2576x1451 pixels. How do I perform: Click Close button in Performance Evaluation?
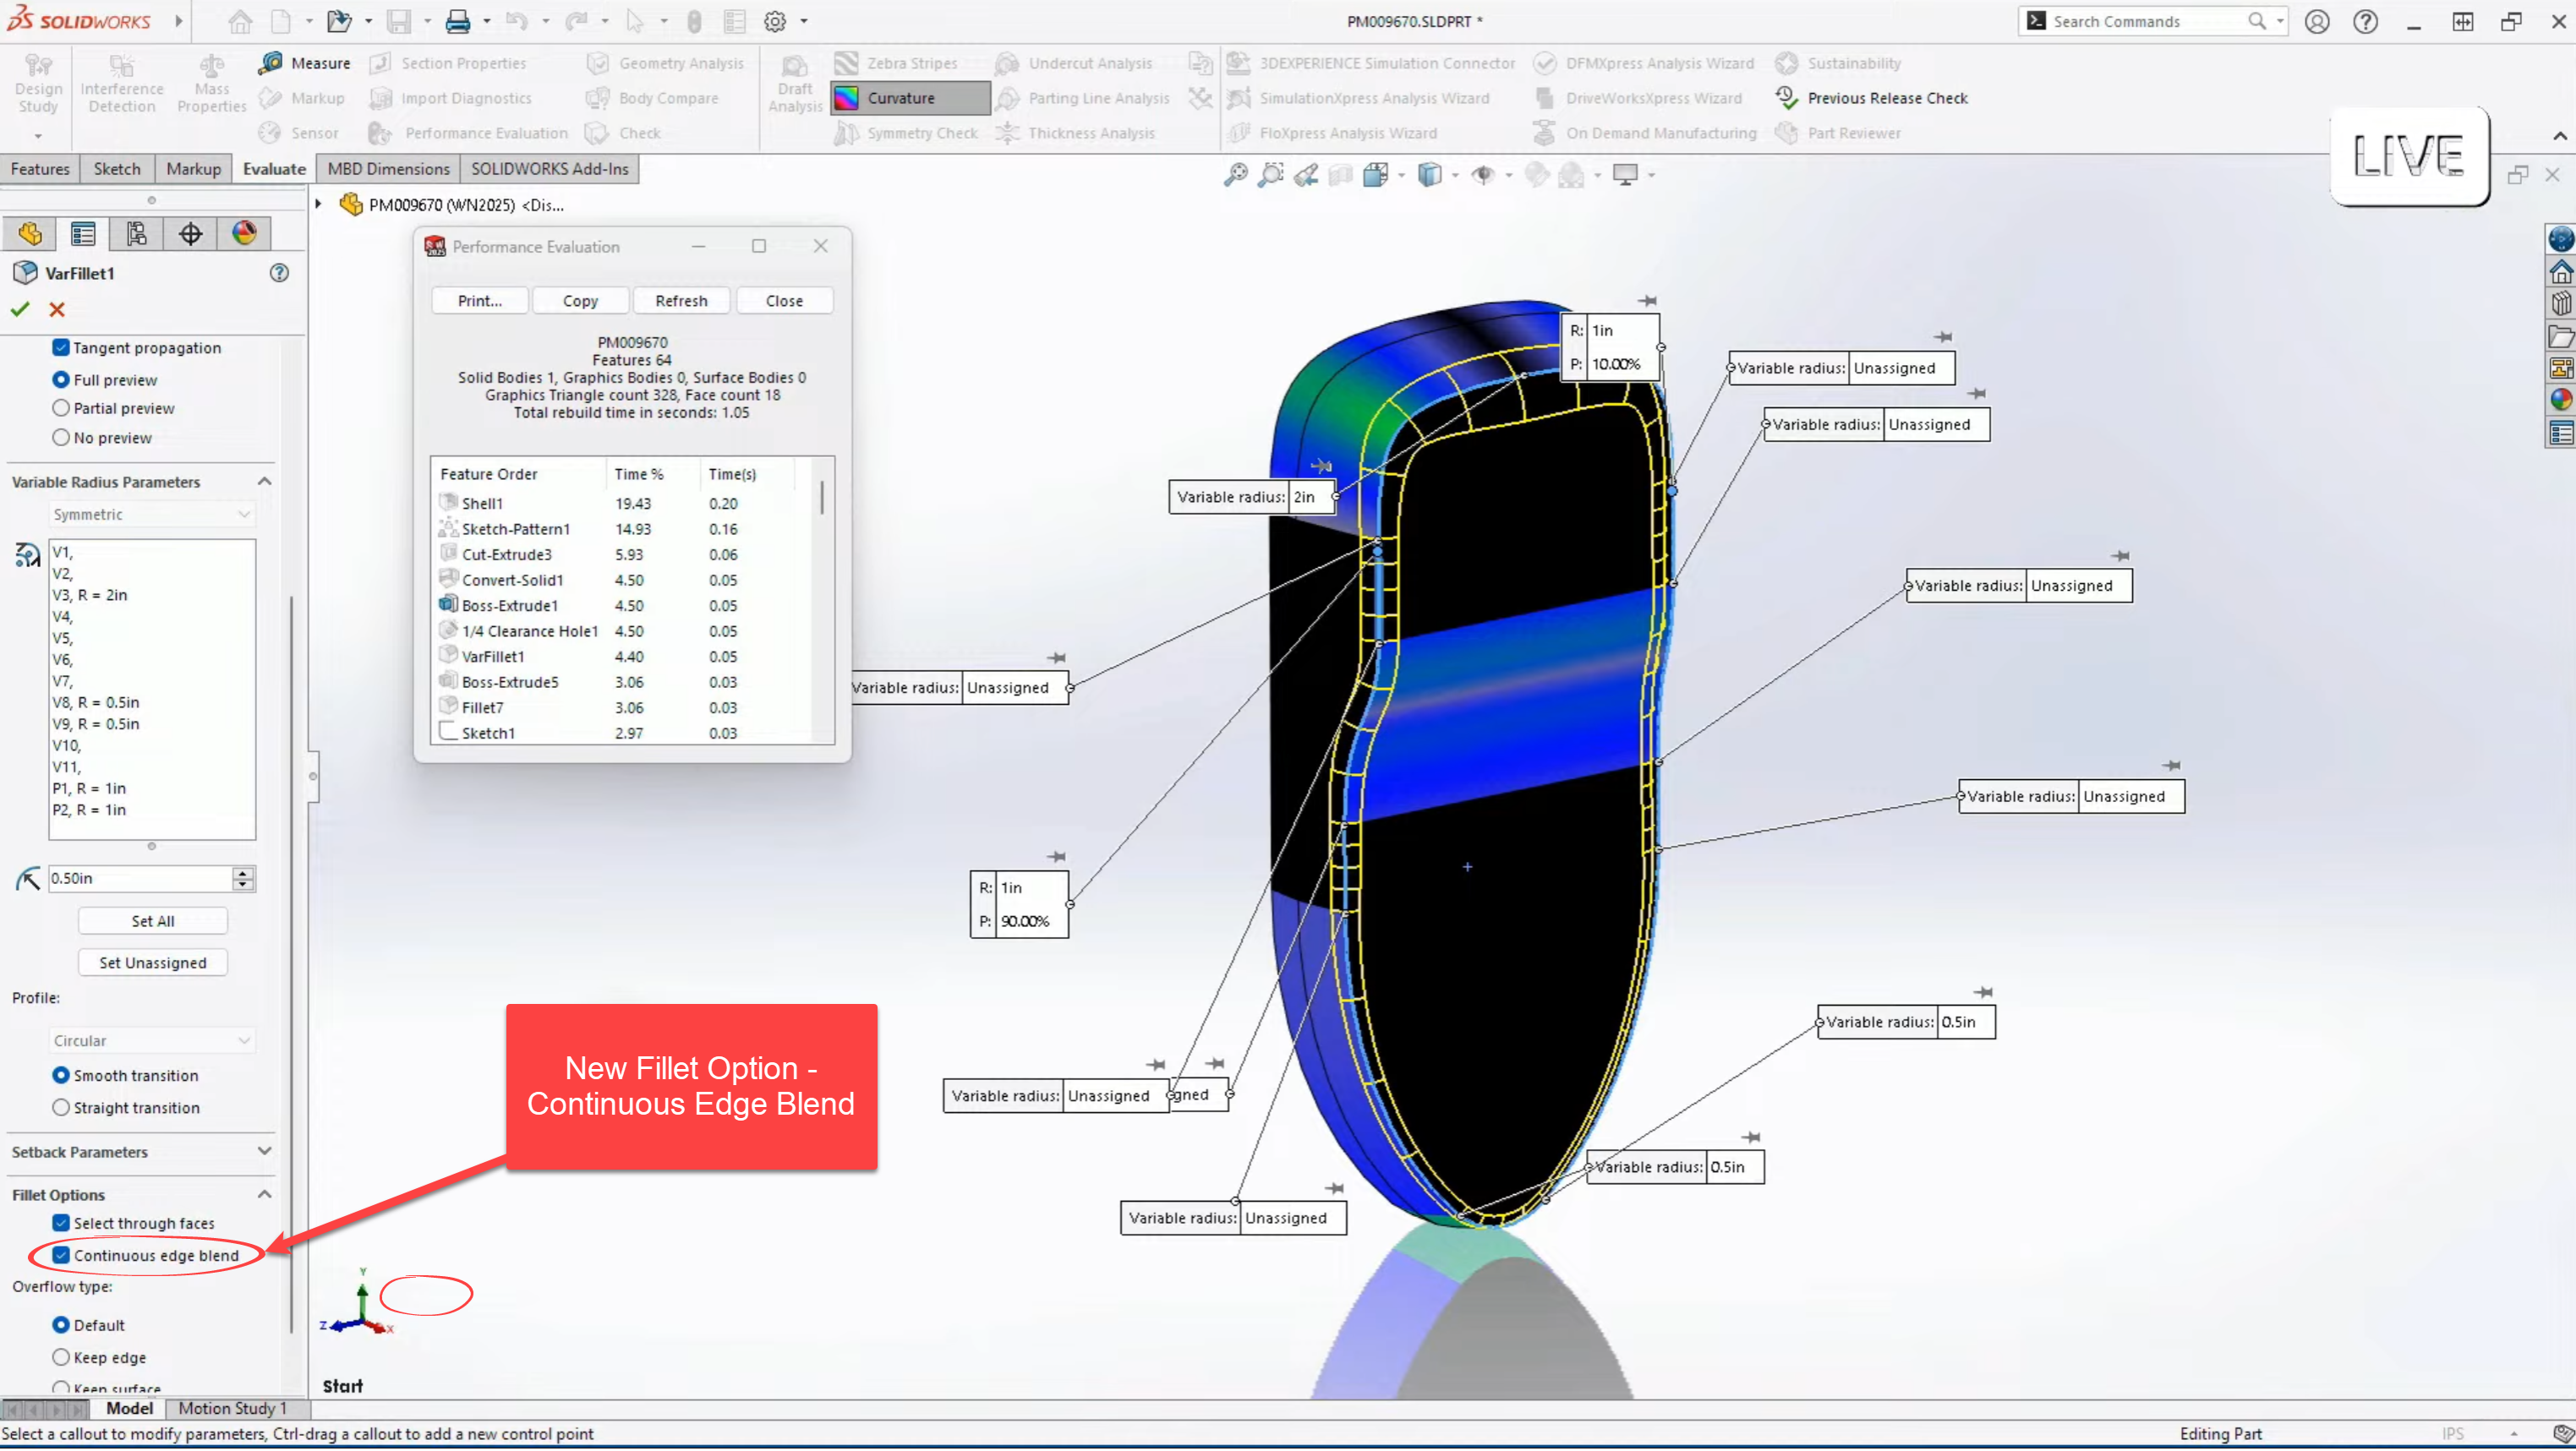tap(784, 301)
